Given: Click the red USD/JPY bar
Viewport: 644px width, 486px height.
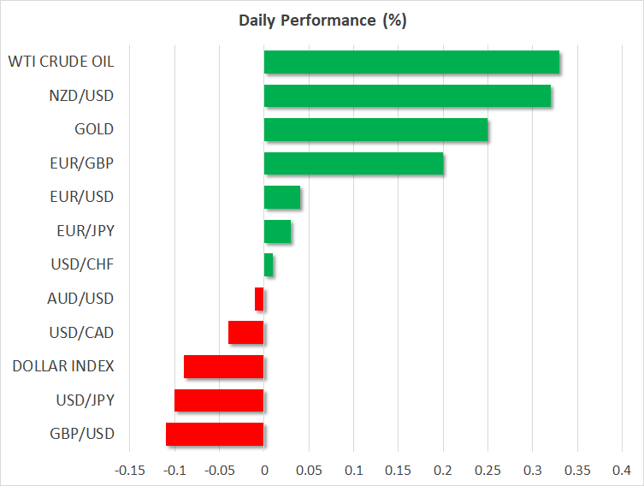Looking at the screenshot, I should (219, 400).
